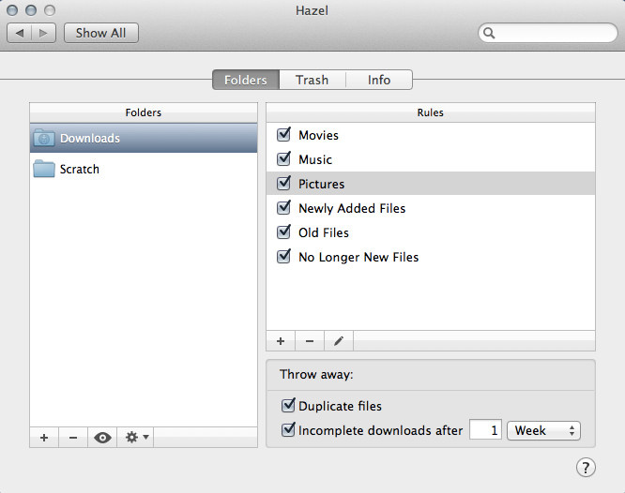625x493 pixels.
Task: Select the No Longer New Files rule name
Action: [x=358, y=257]
